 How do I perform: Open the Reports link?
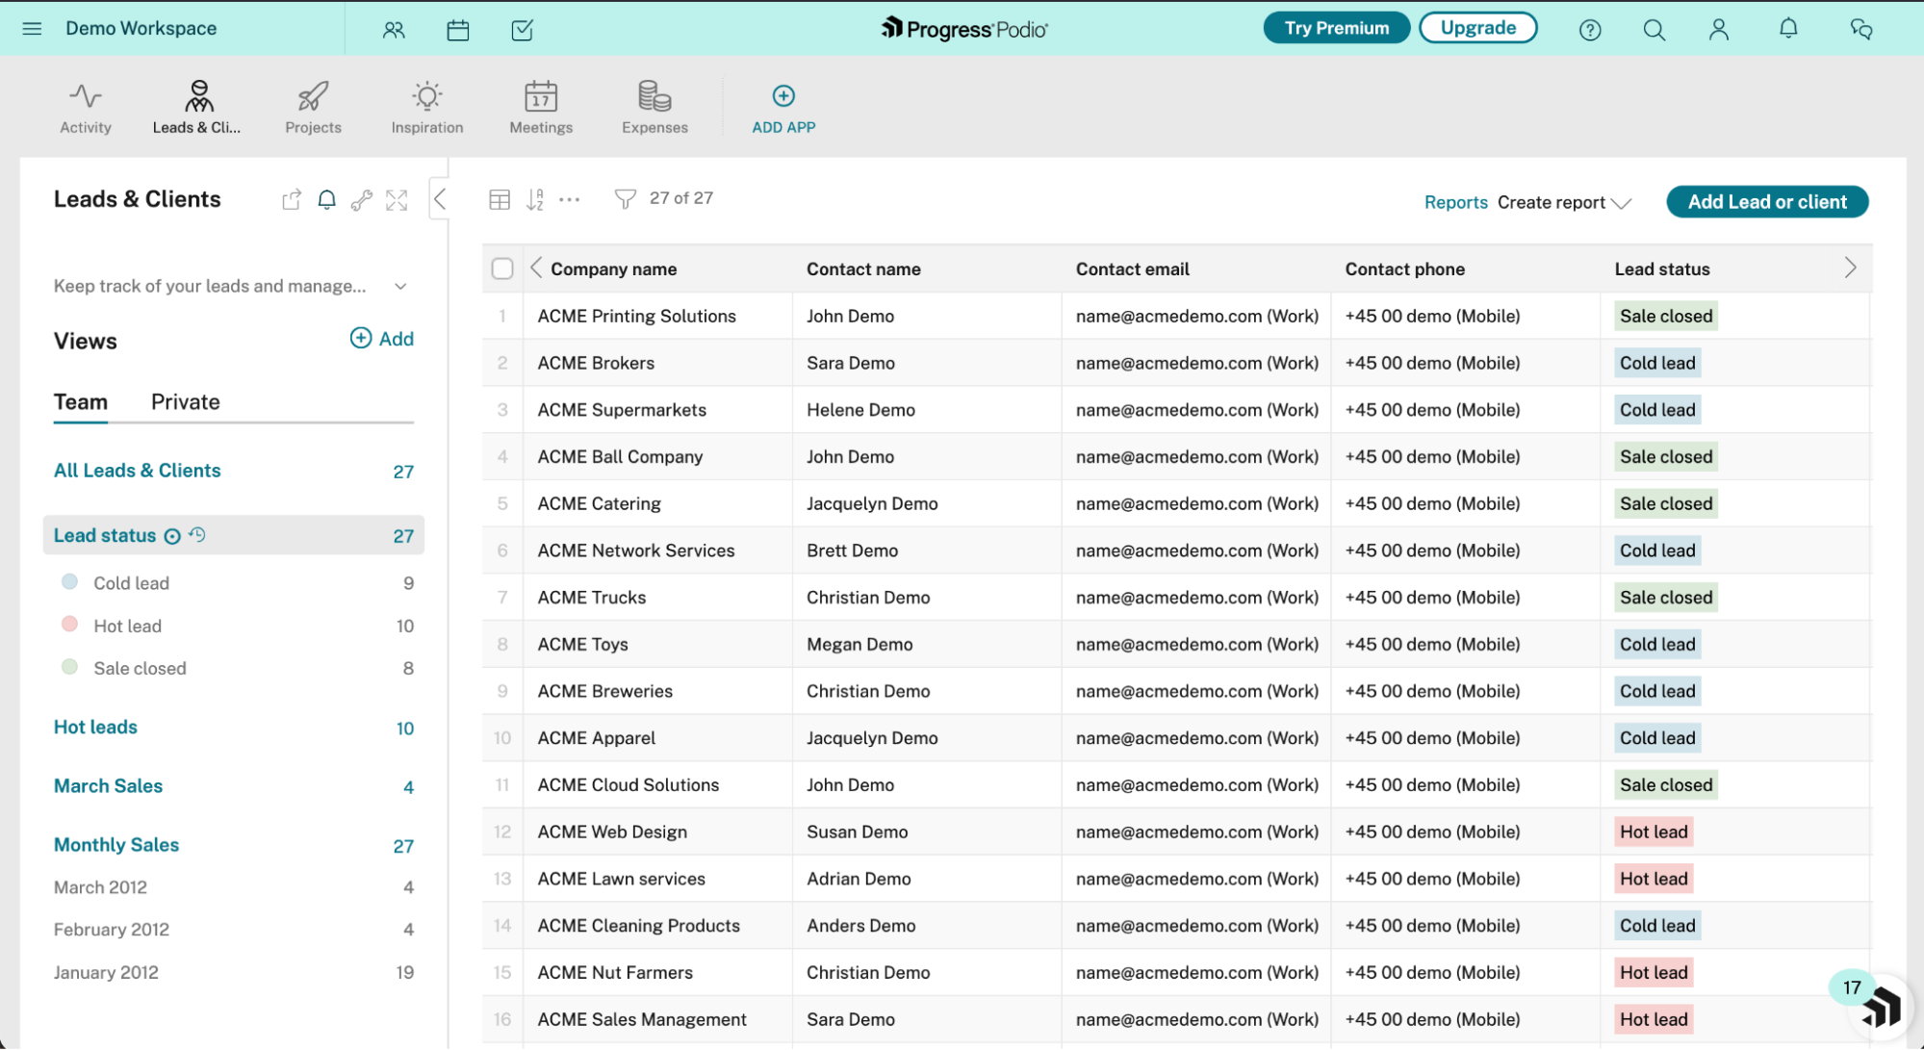pyautogui.click(x=1456, y=202)
